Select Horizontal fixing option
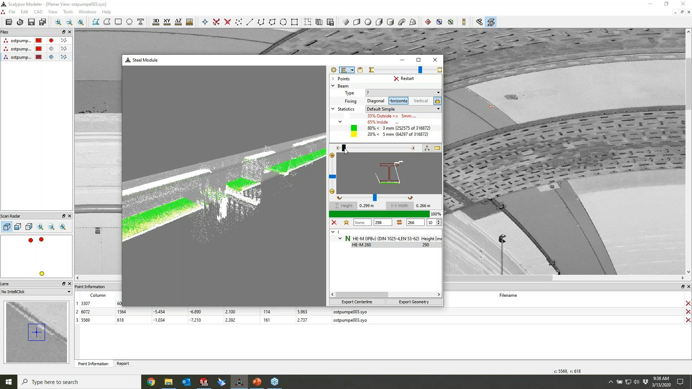Screen dimensions: 692x389 [x=398, y=101]
